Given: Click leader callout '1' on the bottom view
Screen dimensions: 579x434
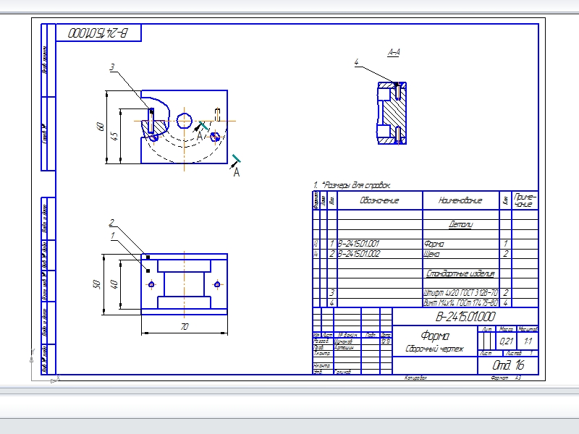Looking at the screenshot, I should click(x=112, y=236).
